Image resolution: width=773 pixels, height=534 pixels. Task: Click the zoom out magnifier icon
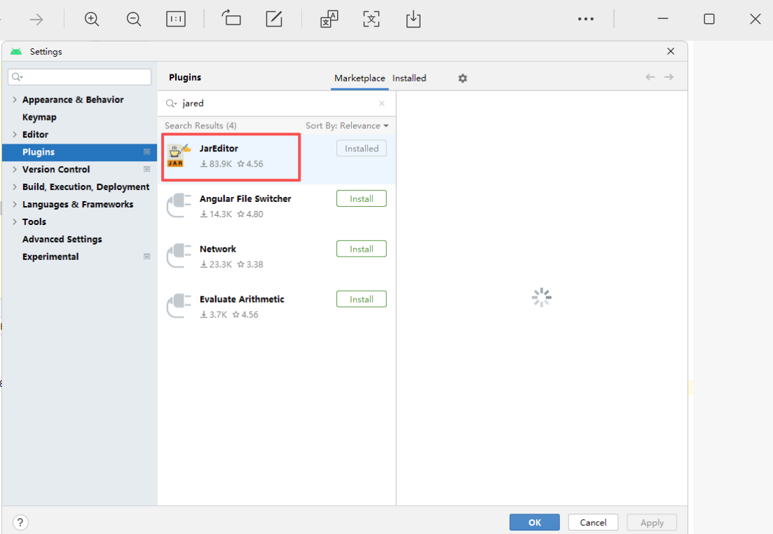pos(134,19)
